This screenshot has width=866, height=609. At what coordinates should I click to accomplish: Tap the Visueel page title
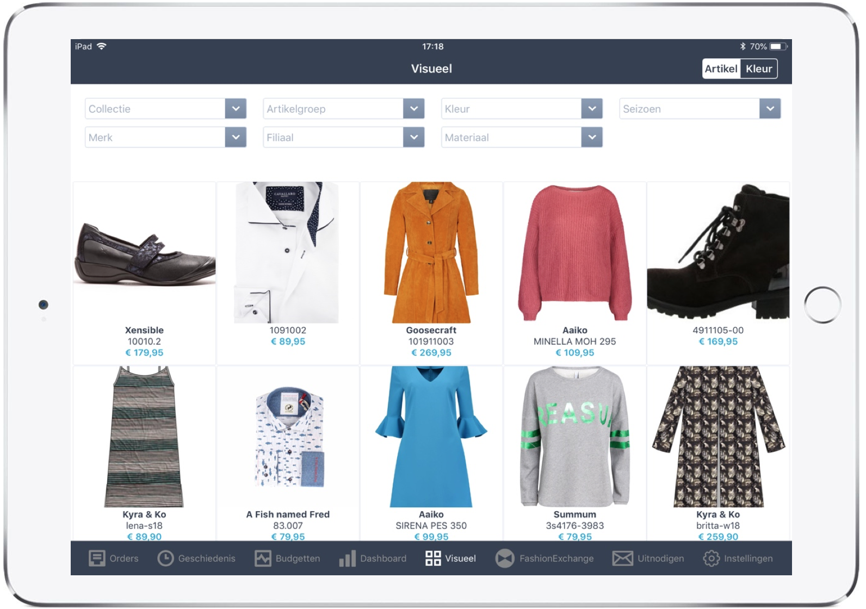(431, 69)
